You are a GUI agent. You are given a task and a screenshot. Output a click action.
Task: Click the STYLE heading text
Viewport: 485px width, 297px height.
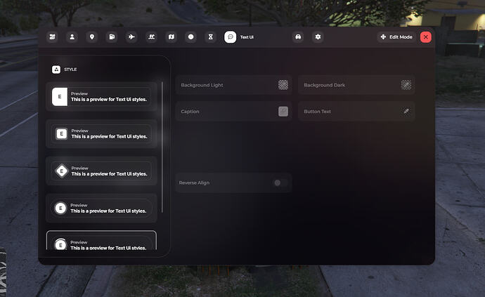[x=70, y=70]
